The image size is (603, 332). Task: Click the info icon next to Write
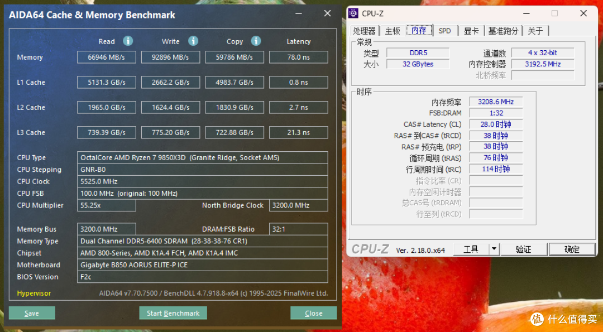[193, 41]
